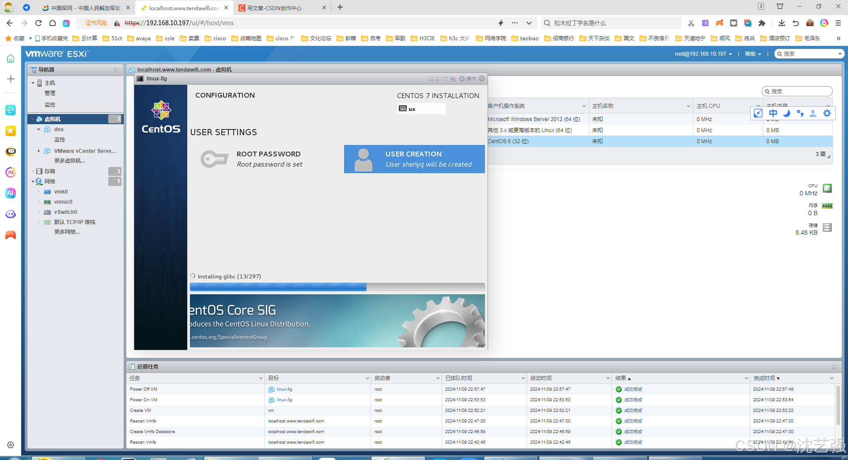The image size is (848, 460).
Task: Select 管理 under 主机
Action: coord(50,93)
